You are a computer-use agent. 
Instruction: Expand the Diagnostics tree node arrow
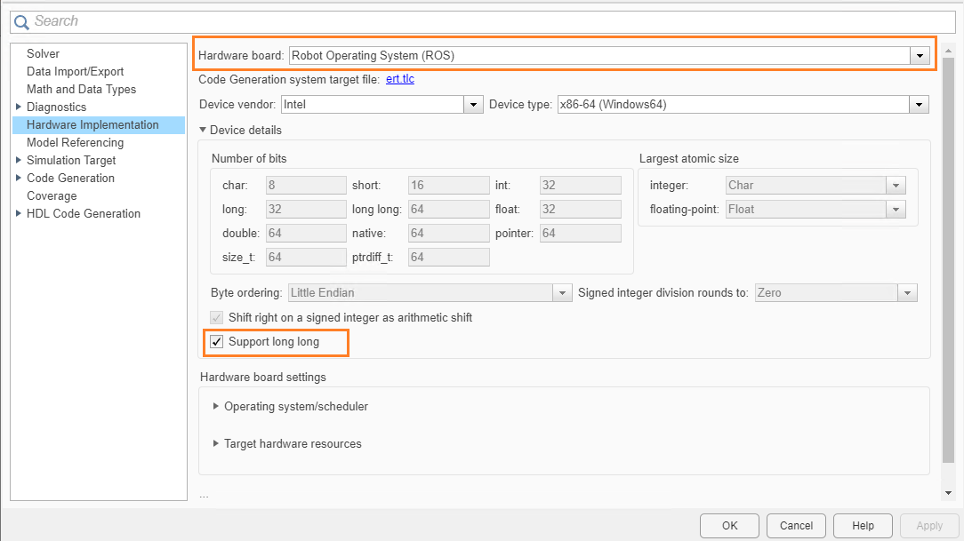pos(19,107)
